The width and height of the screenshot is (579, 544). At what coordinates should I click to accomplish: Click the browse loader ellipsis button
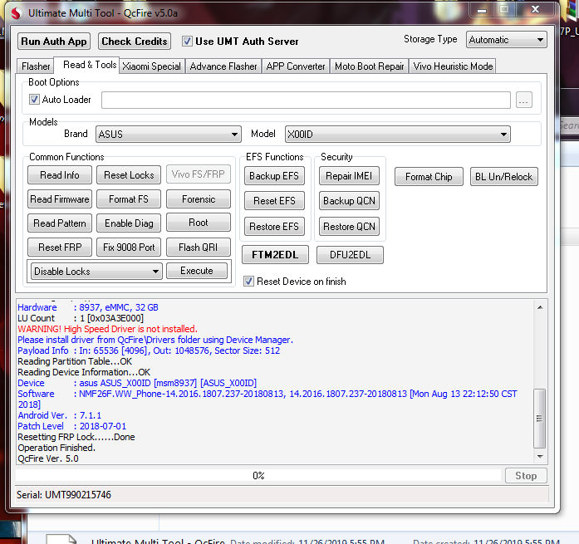pyautogui.click(x=524, y=100)
